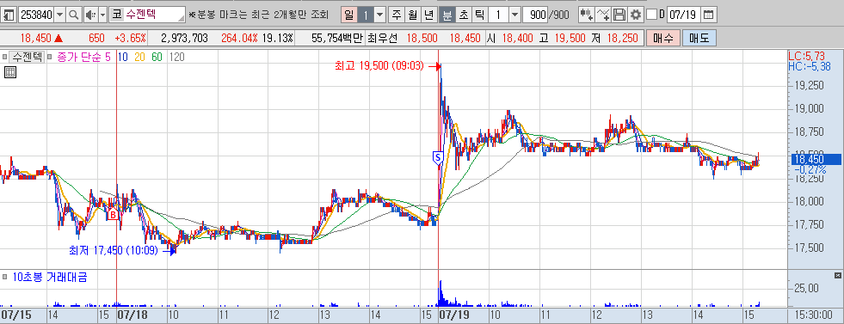Open the calendar picker icon
The width and height of the screenshot is (844, 324).
[x=710, y=15]
